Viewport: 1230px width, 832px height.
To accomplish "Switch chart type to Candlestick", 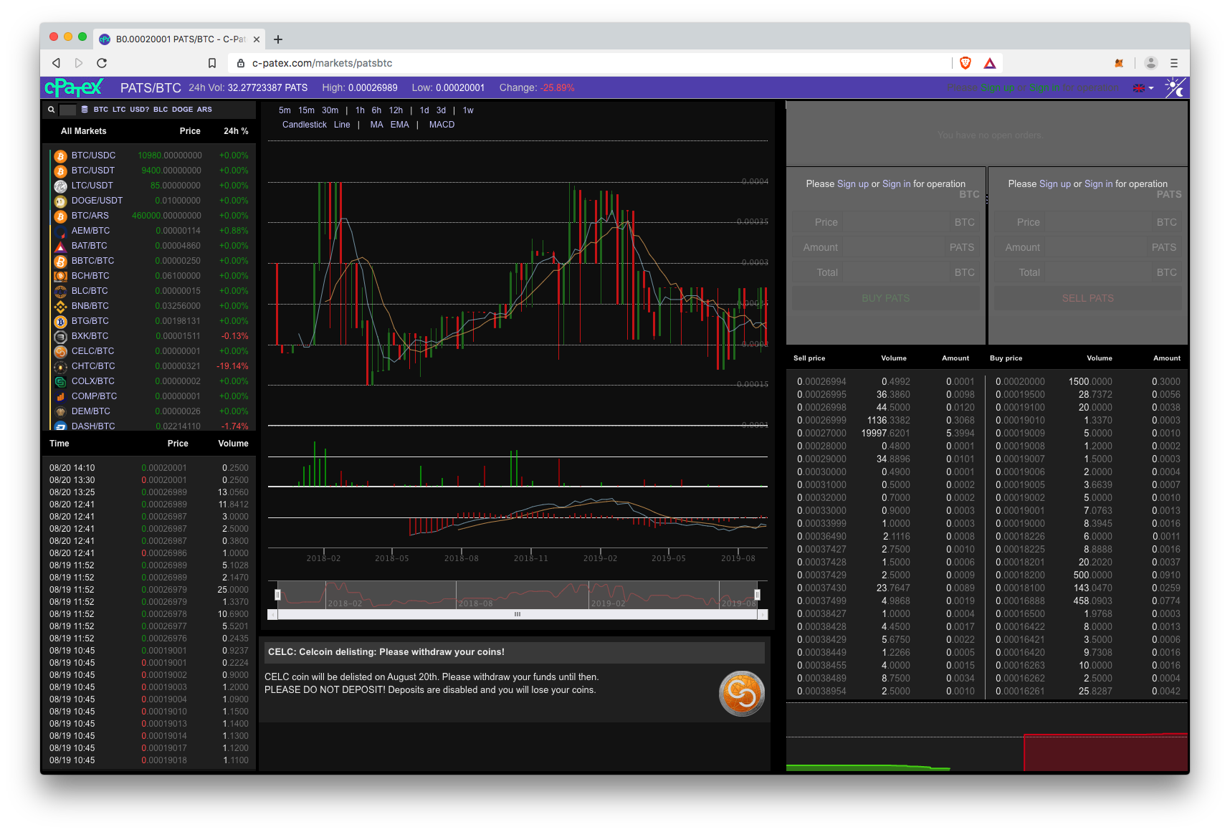I will (305, 125).
